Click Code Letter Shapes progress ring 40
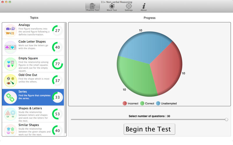The height and width of the screenshot is (145, 233). click(x=57, y=47)
